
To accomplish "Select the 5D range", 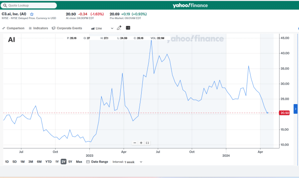I will (15, 161).
